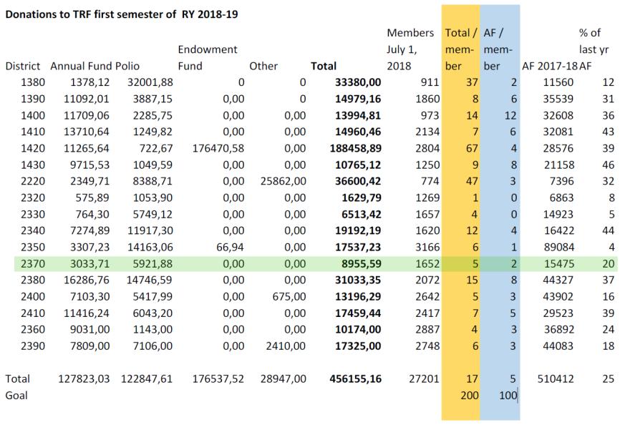Click bold total '33380,00'
Viewport: 620px width, 425px height.
(358, 82)
